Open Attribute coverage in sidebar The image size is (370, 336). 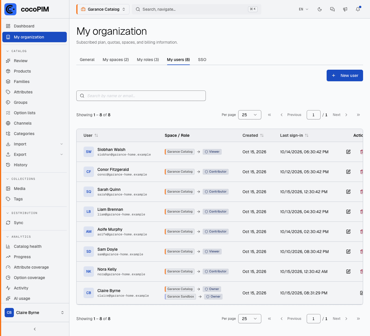35,267
